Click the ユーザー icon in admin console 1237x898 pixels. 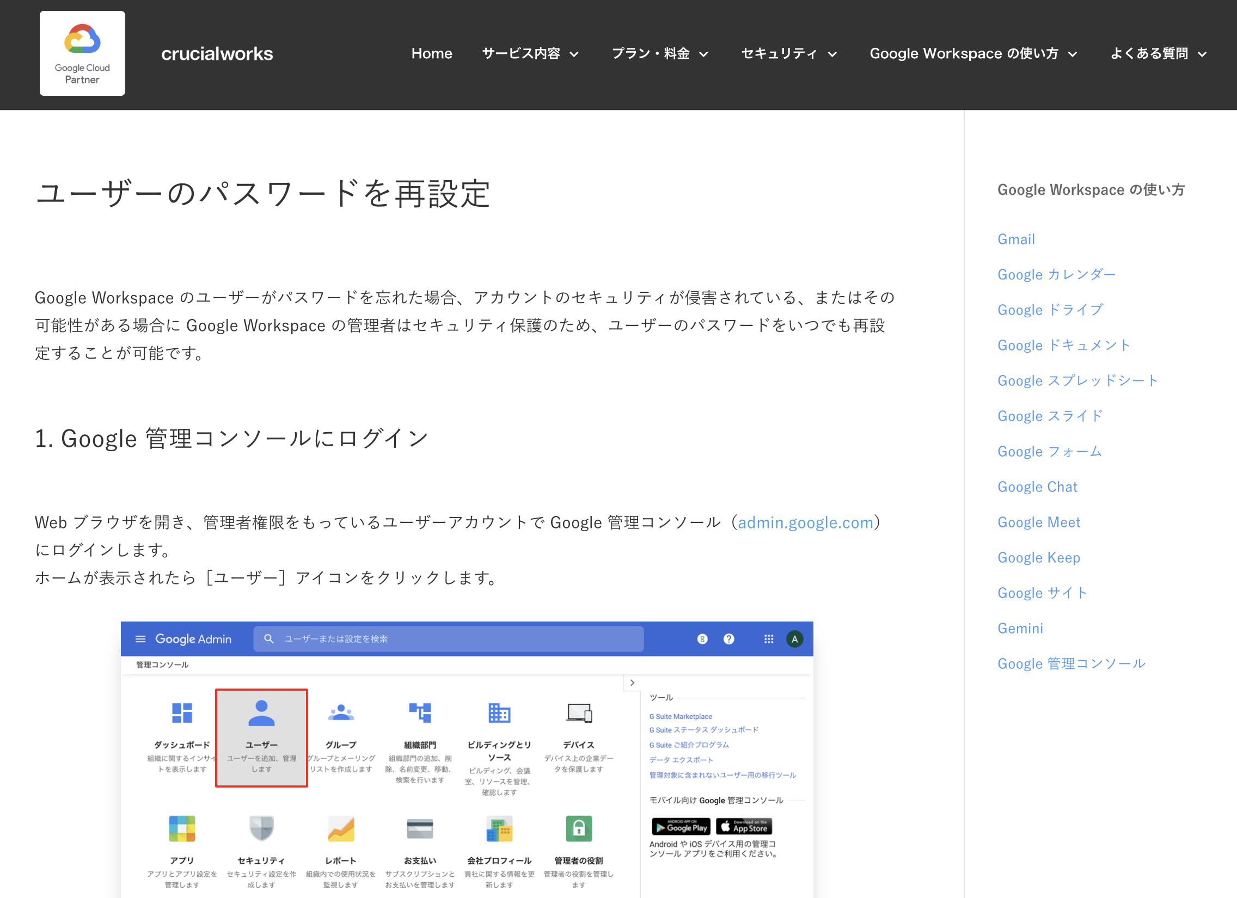(x=261, y=713)
